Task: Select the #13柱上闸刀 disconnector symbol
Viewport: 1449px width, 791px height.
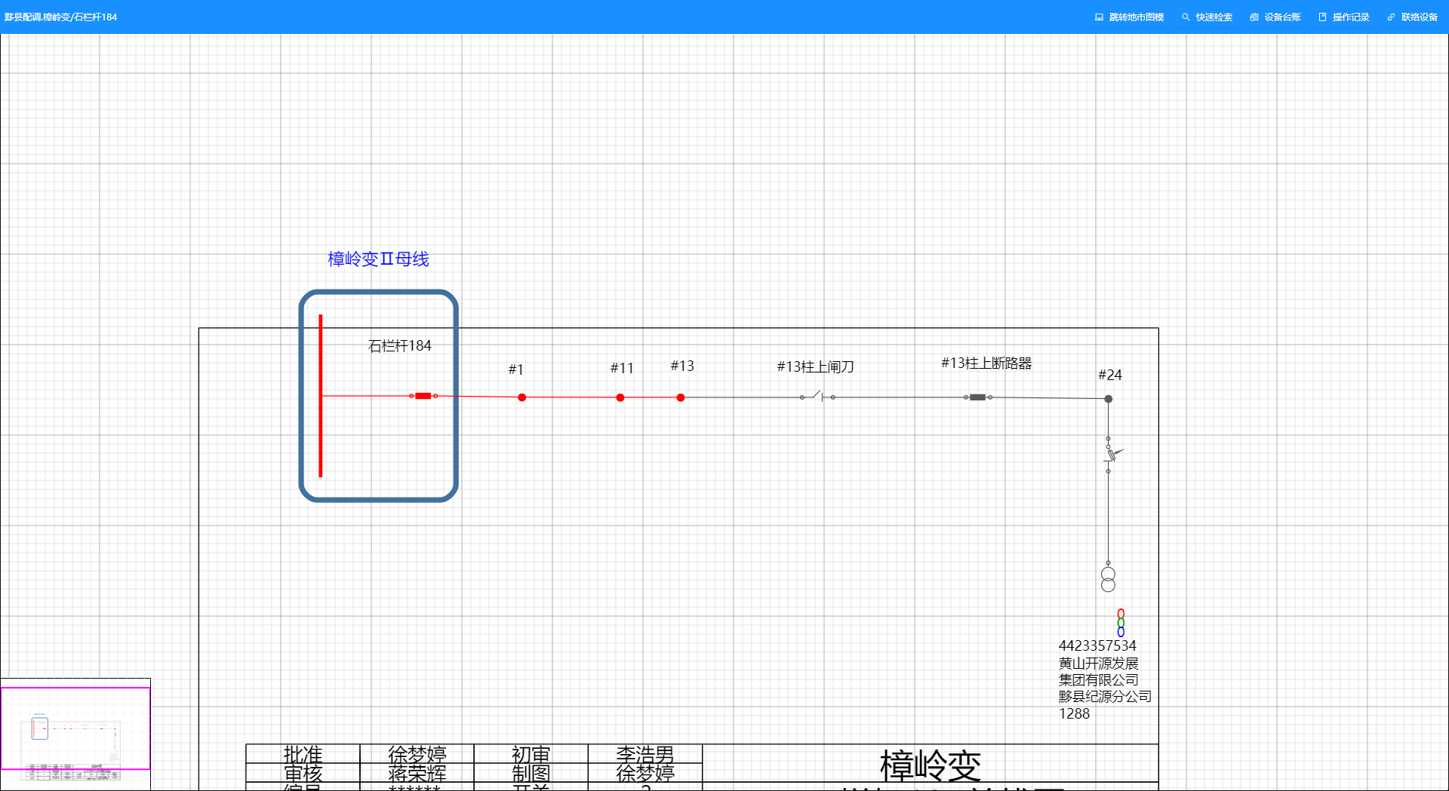Action: click(x=817, y=396)
